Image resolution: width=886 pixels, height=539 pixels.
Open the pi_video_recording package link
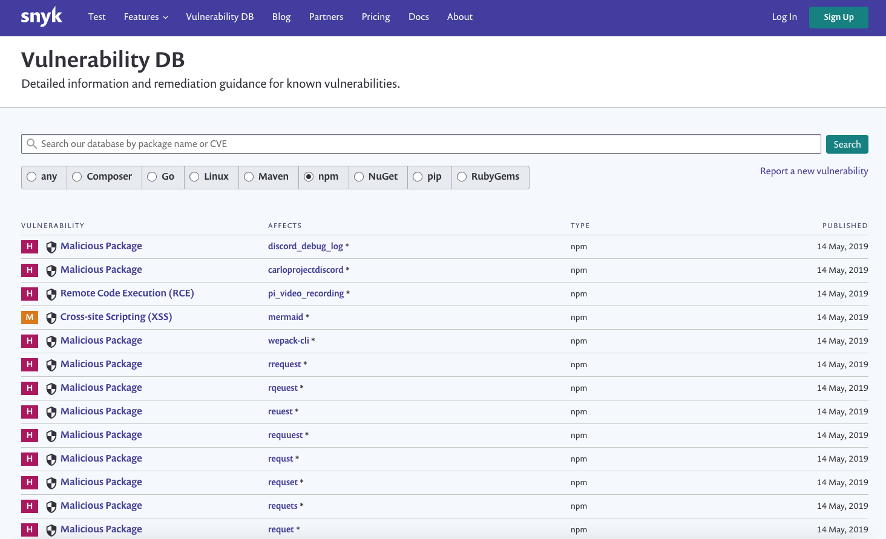pyautogui.click(x=306, y=293)
